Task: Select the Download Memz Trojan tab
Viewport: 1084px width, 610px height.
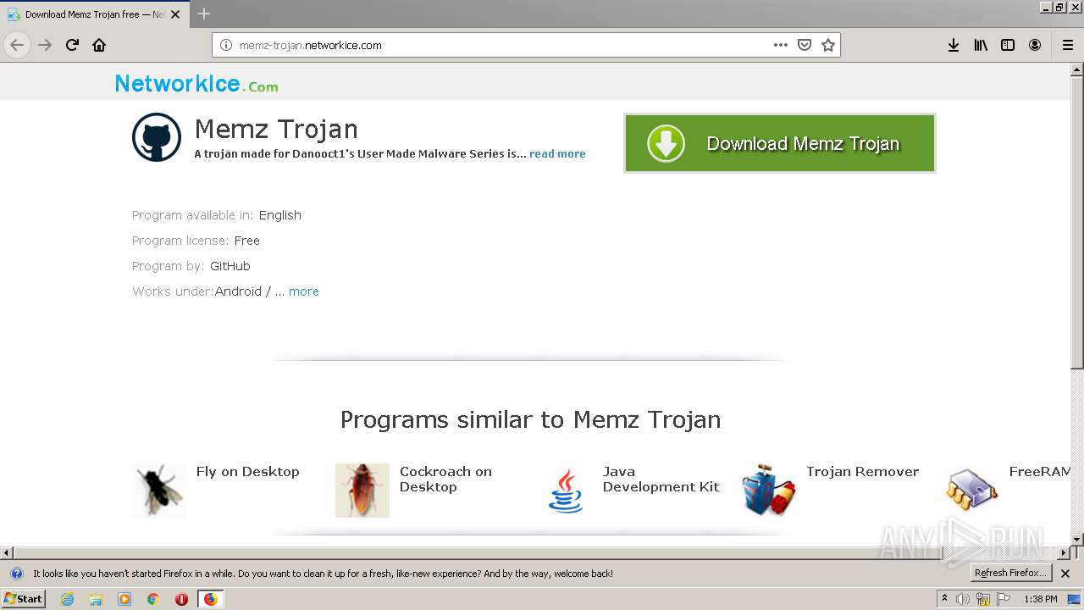Action: pyautogui.click(x=95, y=14)
